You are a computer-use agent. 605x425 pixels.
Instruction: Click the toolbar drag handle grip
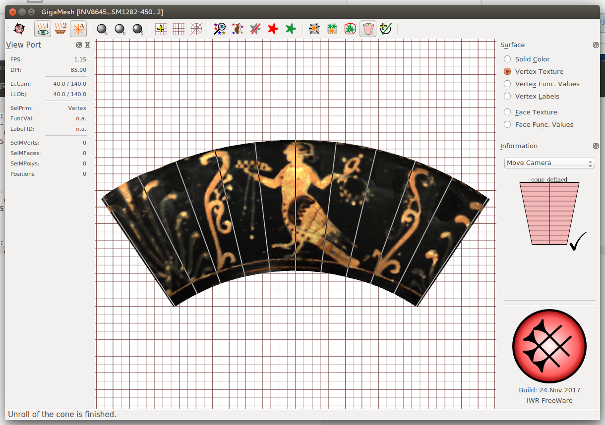point(7,29)
